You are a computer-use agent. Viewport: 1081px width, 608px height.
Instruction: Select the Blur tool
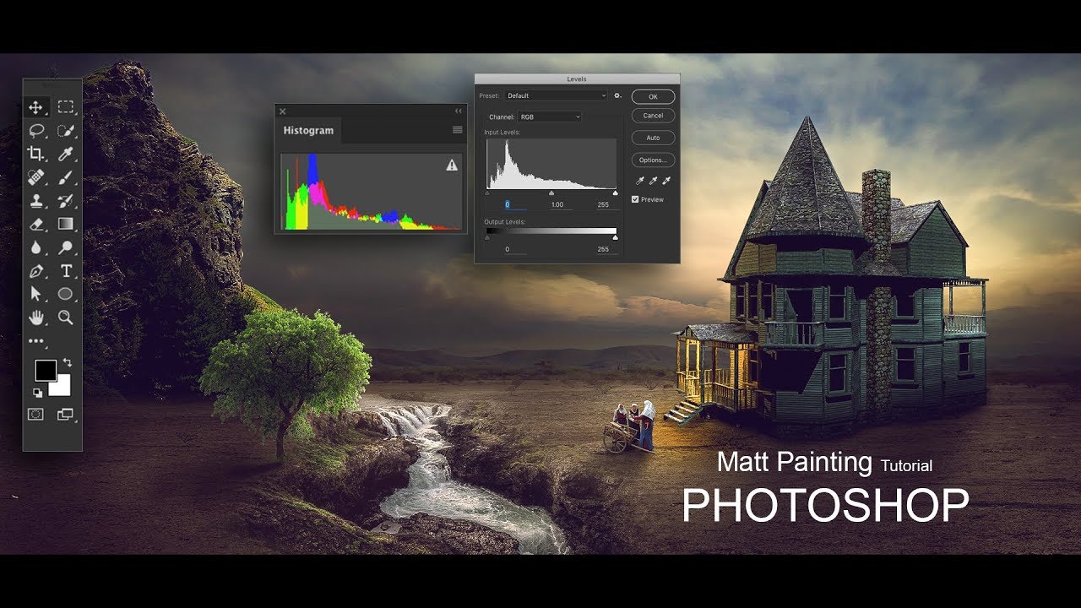tap(36, 247)
